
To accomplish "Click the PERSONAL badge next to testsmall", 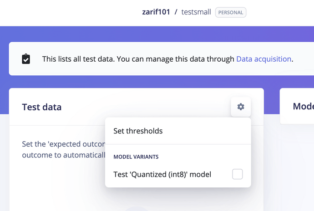I will click(231, 12).
